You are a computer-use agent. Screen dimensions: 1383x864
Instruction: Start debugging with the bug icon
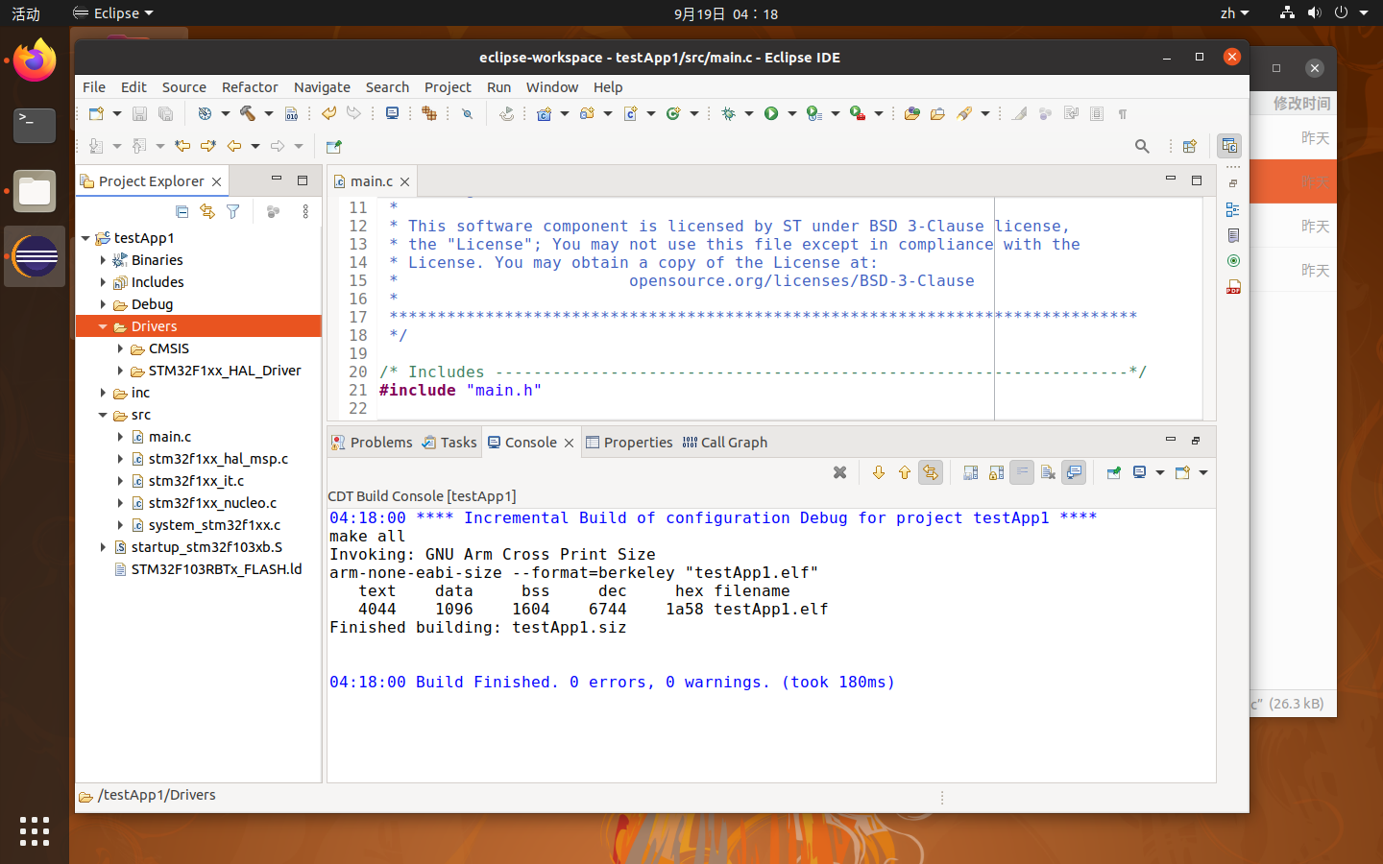point(729,113)
